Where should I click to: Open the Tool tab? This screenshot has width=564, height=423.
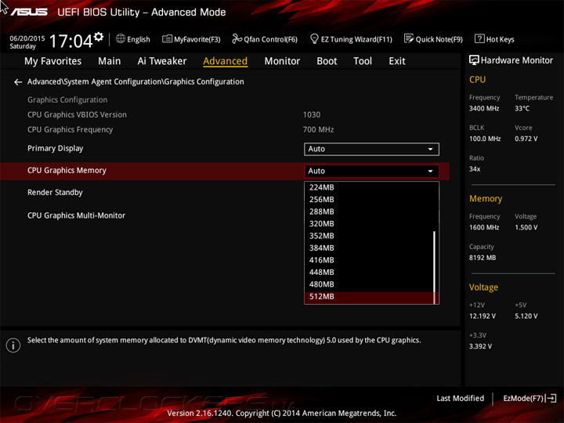pos(363,61)
